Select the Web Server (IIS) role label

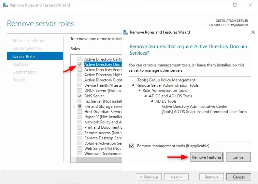[103, 148]
